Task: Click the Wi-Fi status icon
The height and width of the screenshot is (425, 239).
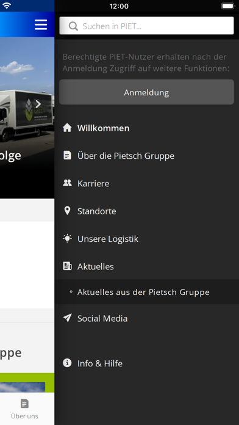Action: tap(7, 6)
